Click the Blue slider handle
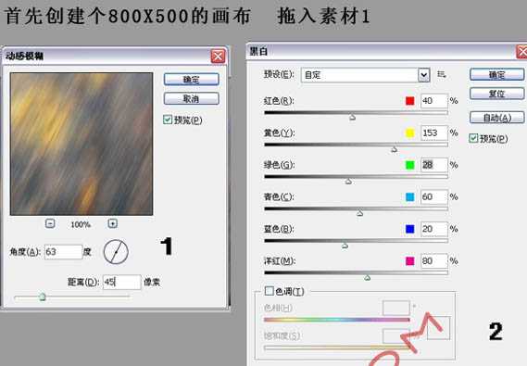 345,246
